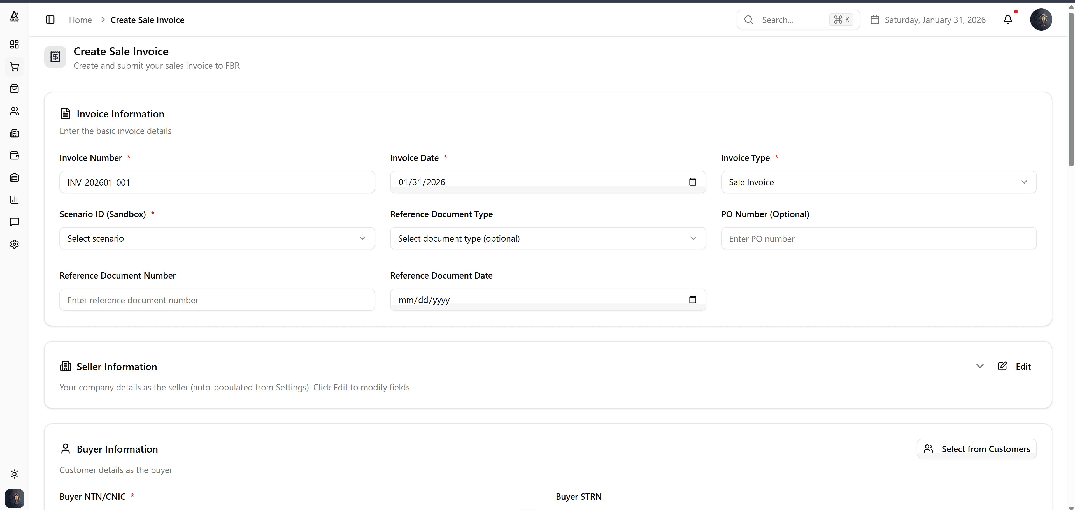Viewport: 1075px width, 510px height.
Task: Navigate to Home breadcrumb link
Action: click(80, 20)
